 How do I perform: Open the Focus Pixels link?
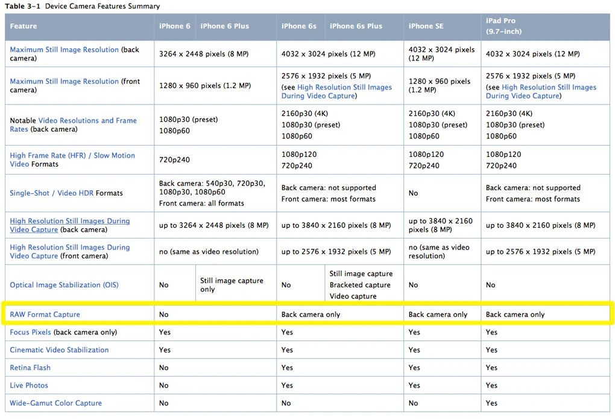coord(30,332)
